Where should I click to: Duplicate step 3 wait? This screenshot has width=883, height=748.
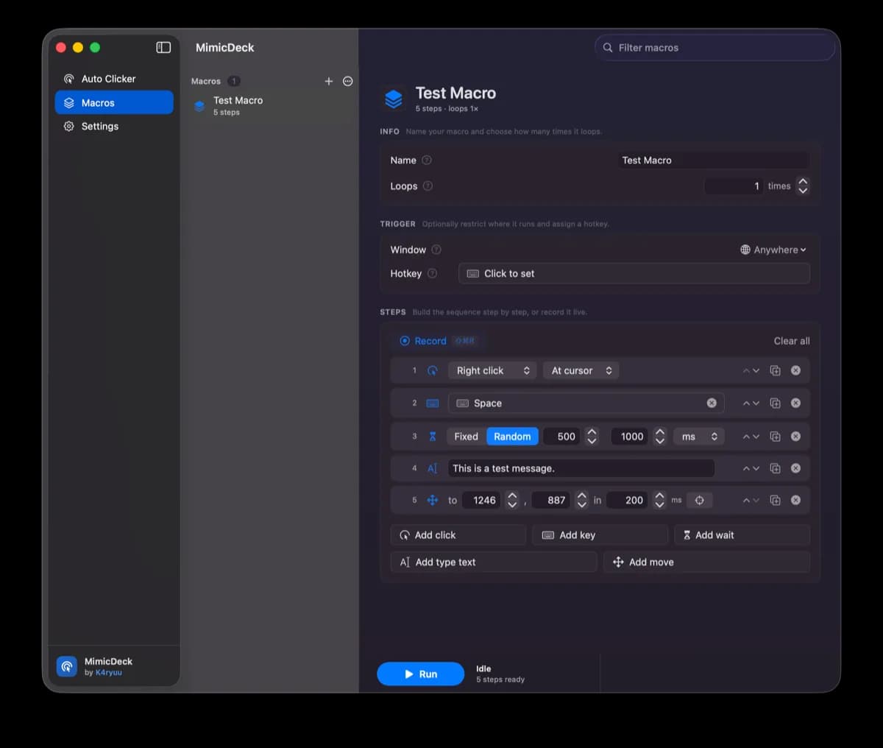[x=775, y=436]
